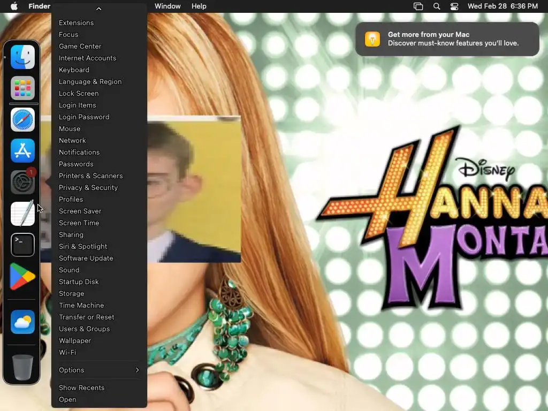Open the Apple menu
Screen dimensions: 548x411
point(14,6)
